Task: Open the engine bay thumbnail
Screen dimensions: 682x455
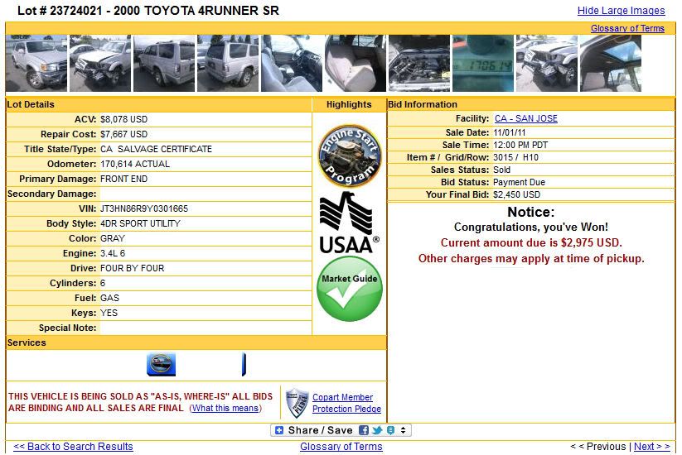Action: coord(419,64)
